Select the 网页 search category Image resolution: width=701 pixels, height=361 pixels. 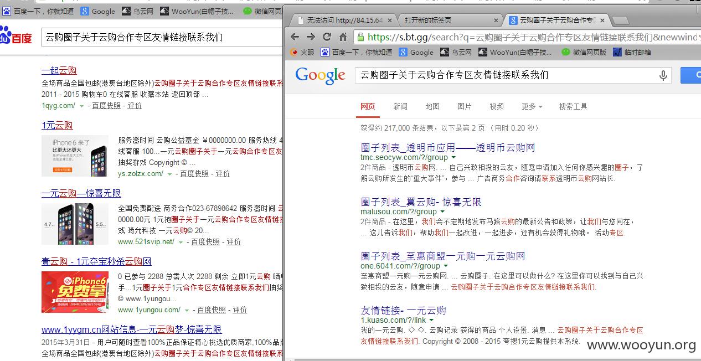[368, 106]
